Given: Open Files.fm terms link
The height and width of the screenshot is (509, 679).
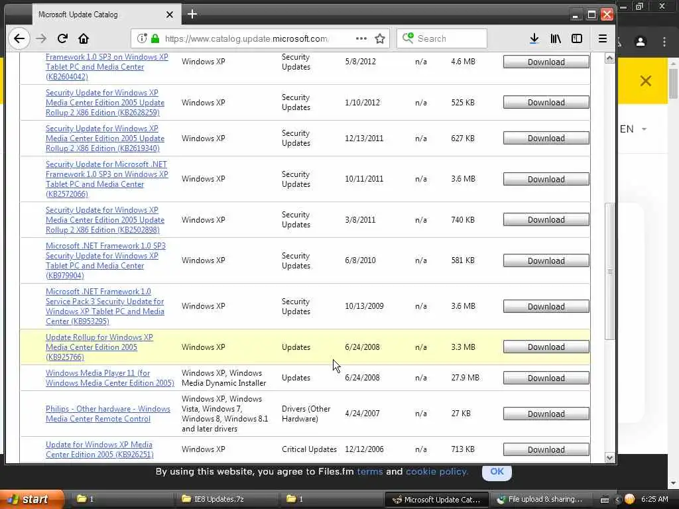Looking at the screenshot, I should 369,471.
